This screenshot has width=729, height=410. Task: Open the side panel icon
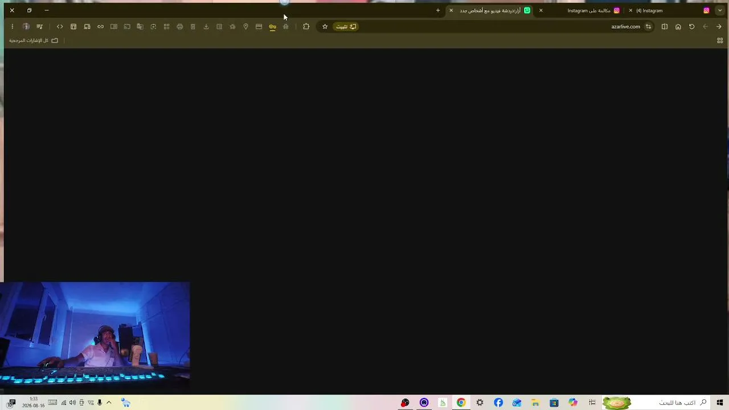click(x=665, y=27)
